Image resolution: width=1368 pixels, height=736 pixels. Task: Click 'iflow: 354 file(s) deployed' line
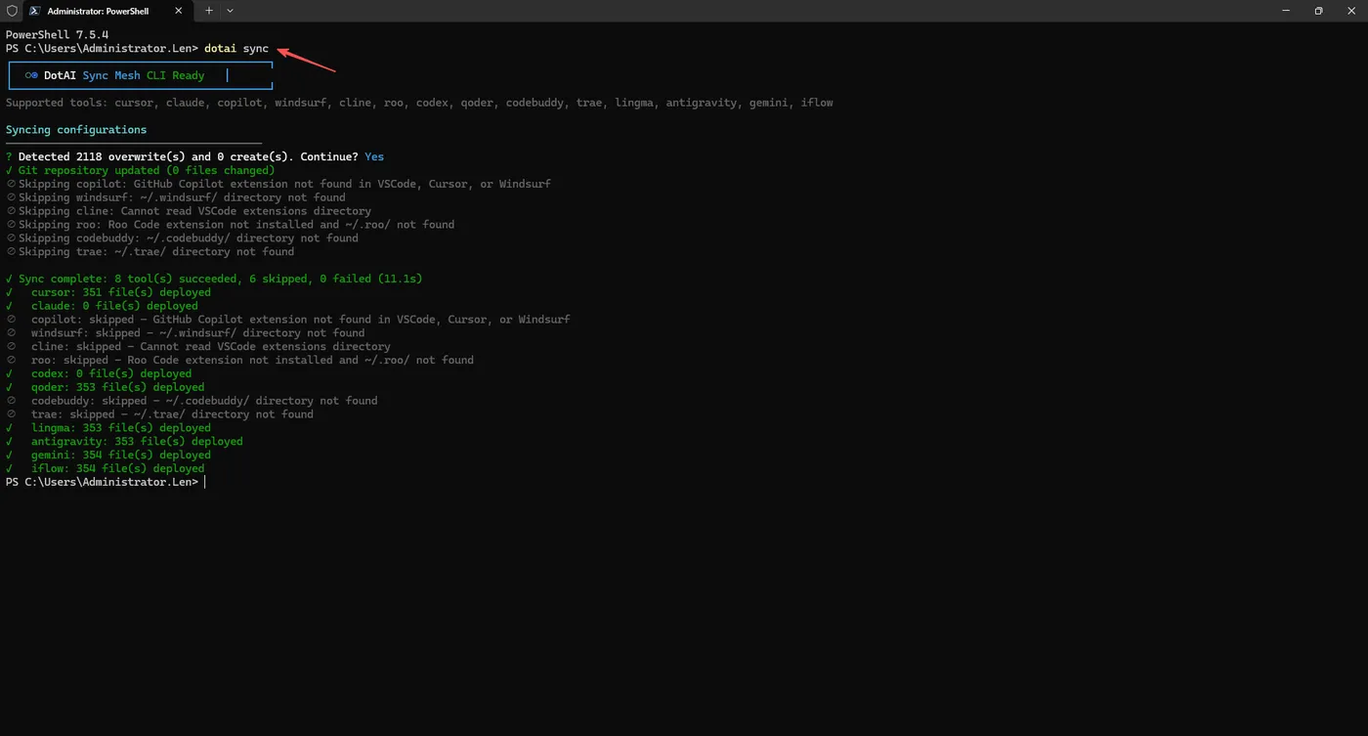pyautogui.click(x=106, y=469)
